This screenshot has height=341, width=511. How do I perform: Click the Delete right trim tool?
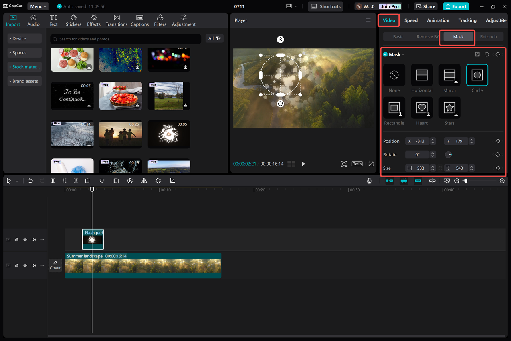point(76,181)
